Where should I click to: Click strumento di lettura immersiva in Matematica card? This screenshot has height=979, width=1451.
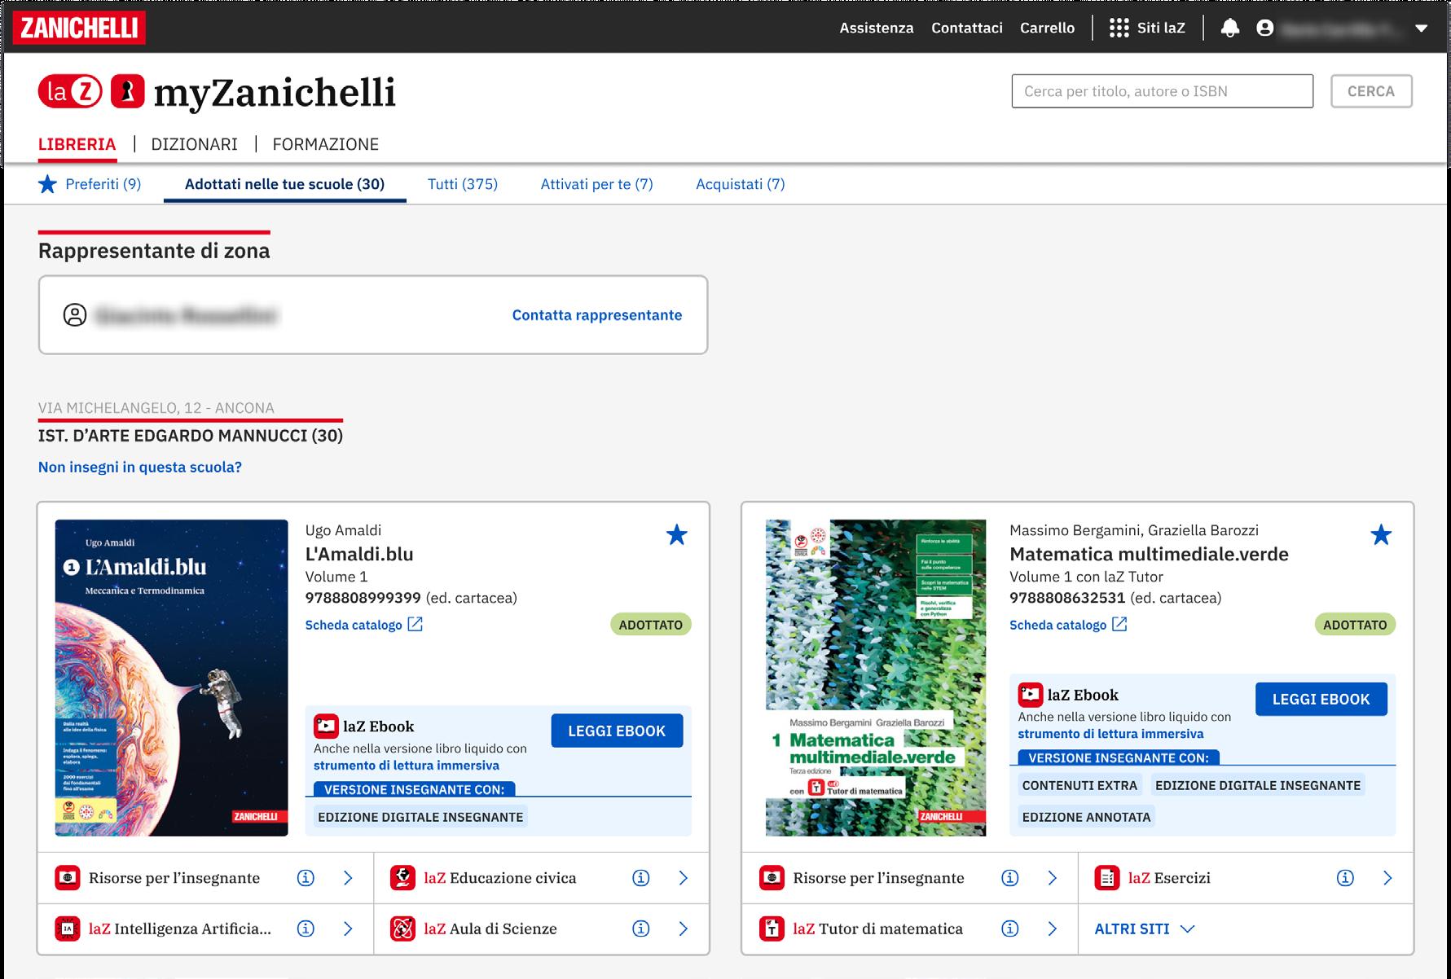tap(1110, 734)
